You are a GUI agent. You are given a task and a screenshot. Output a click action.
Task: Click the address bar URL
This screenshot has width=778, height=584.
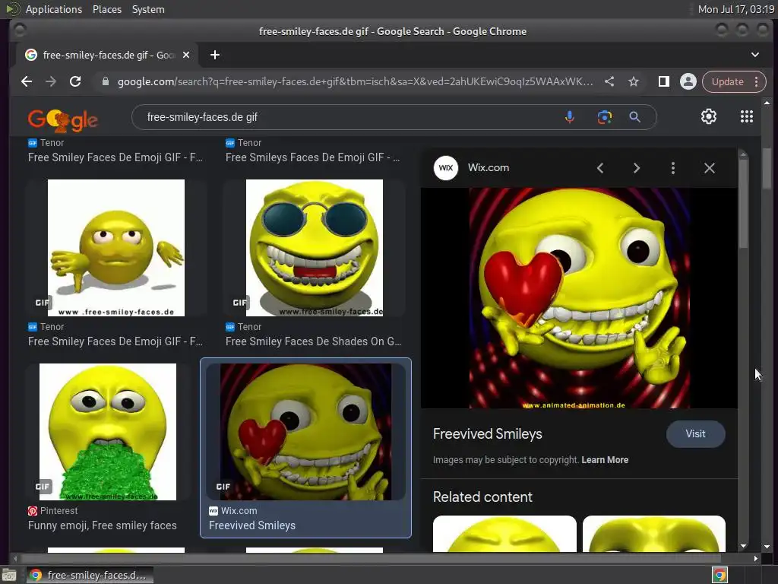[x=355, y=81]
